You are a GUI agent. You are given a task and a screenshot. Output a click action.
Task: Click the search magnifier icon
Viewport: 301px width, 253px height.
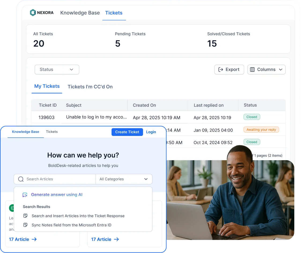[x=21, y=179]
